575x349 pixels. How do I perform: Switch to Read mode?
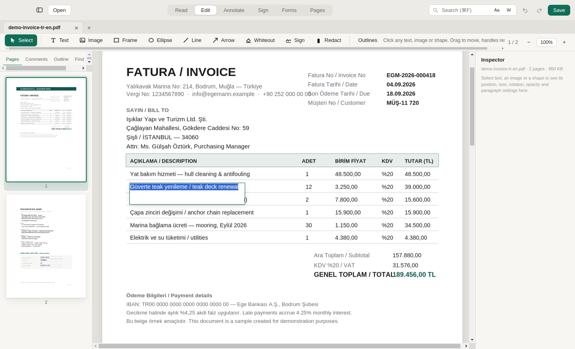pyautogui.click(x=181, y=10)
